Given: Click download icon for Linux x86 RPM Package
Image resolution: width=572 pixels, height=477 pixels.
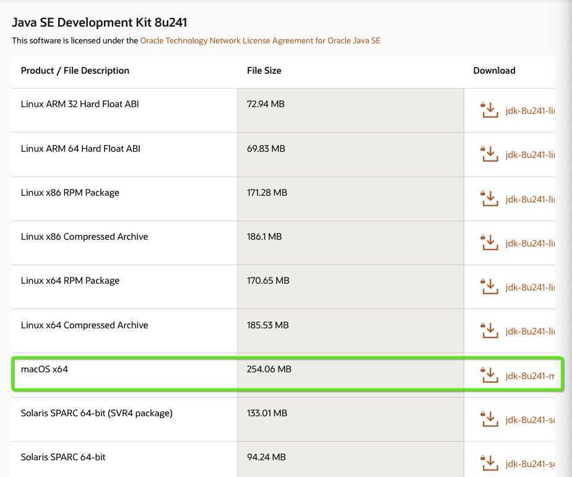Looking at the screenshot, I should point(489,198).
